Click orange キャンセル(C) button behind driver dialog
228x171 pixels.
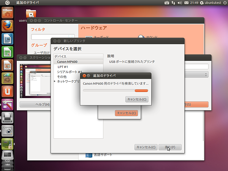pyautogui.click(x=127, y=113)
